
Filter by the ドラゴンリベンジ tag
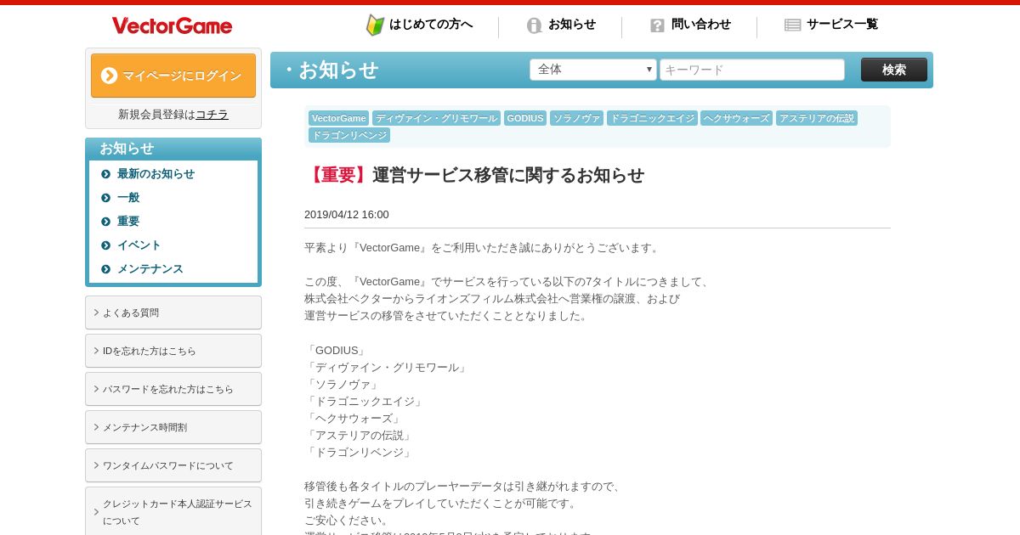coord(349,135)
